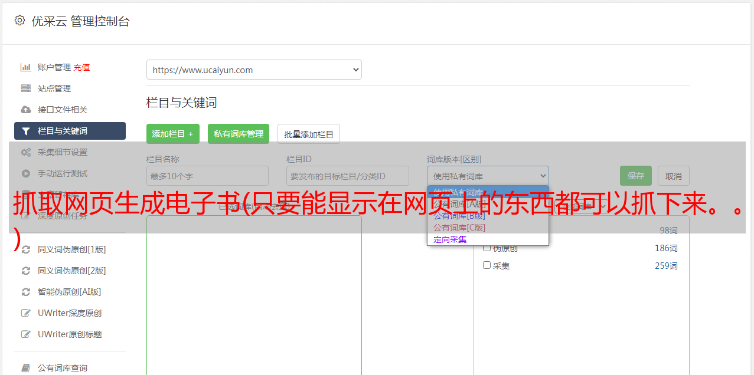
Task: Open the red 充值 recharge link
Action: pyautogui.click(x=81, y=67)
